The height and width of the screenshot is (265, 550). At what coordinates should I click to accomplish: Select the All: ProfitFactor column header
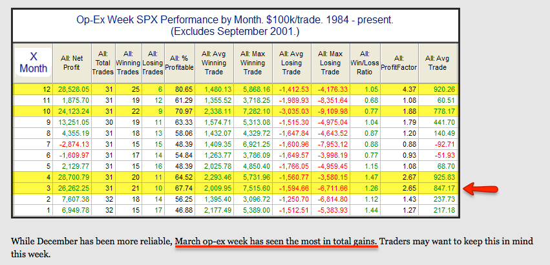pos(399,63)
